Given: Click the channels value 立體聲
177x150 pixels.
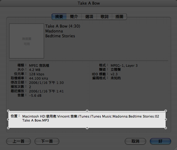Looking at the screenshot, I should pyautogui.click(x=116, y=69).
